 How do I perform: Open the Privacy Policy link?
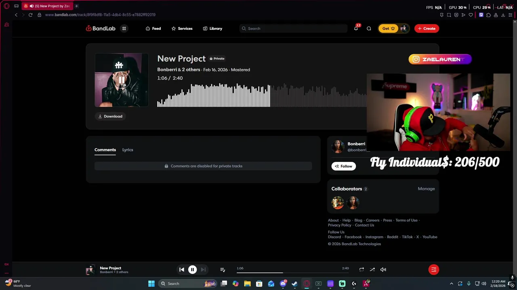pyautogui.click(x=340, y=225)
